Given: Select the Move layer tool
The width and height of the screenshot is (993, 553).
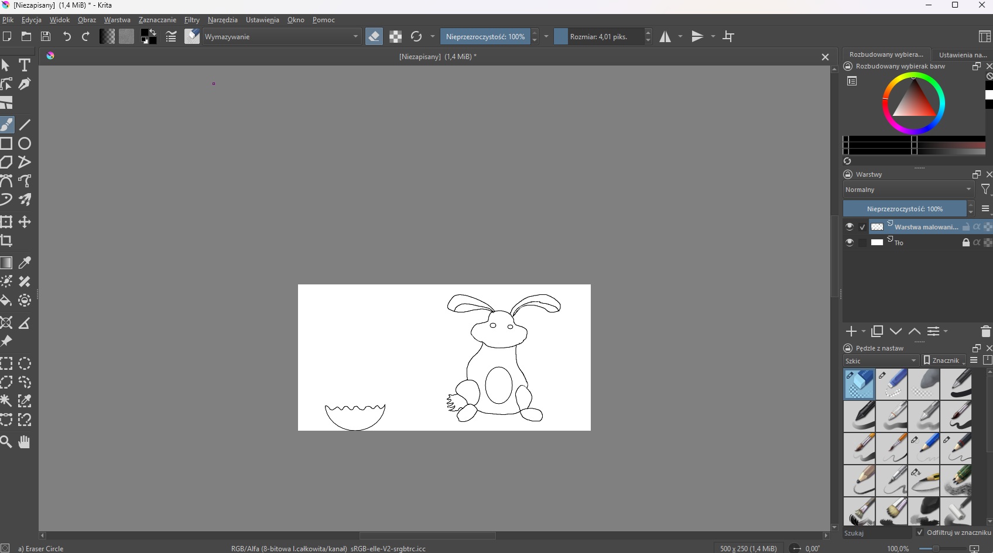Looking at the screenshot, I should click(25, 222).
